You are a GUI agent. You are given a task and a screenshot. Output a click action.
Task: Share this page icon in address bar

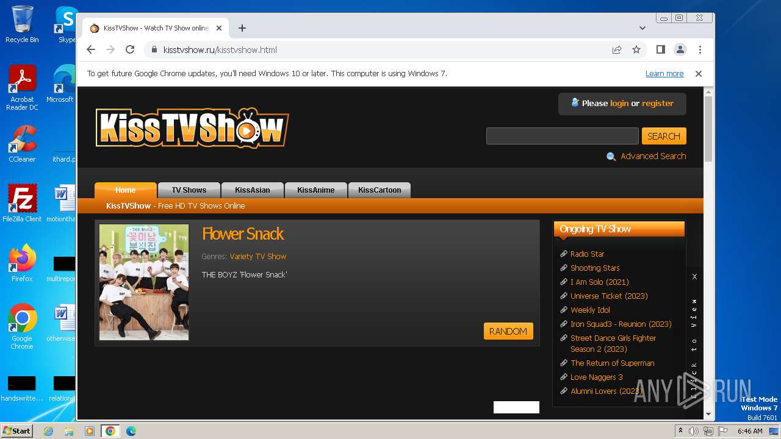click(617, 49)
